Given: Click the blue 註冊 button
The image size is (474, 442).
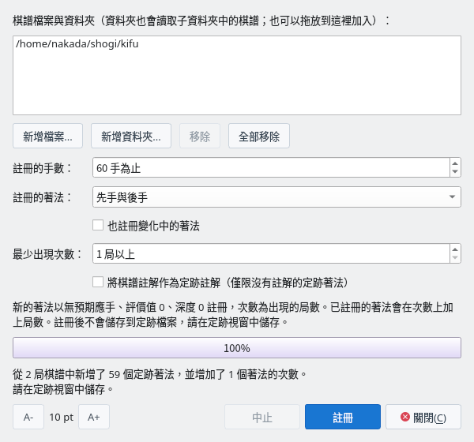Looking at the screenshot, I should [x=343, y=417].
